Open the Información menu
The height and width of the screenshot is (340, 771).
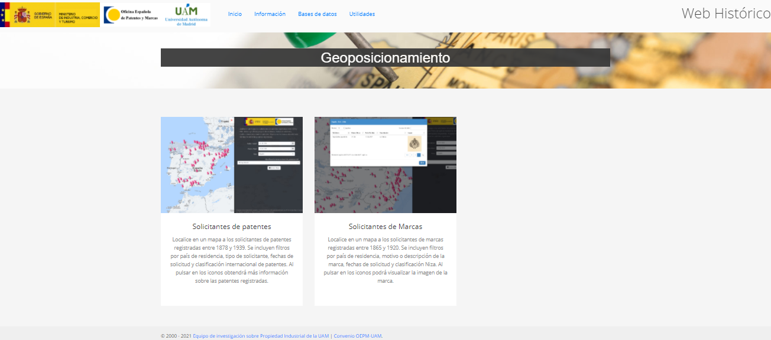[270, 14]
